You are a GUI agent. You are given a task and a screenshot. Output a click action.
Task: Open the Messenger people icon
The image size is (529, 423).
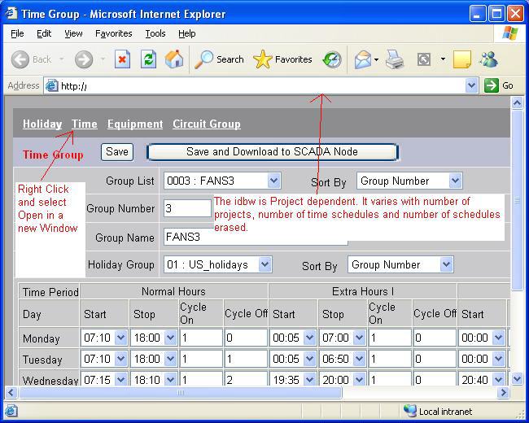coord(489,59)
